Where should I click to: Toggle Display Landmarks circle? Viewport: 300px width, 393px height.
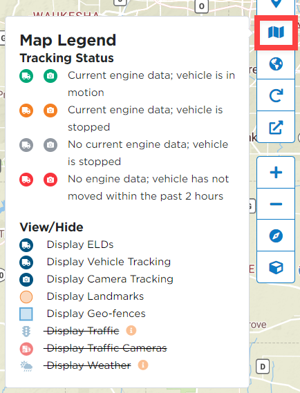(x=26, y=297)
